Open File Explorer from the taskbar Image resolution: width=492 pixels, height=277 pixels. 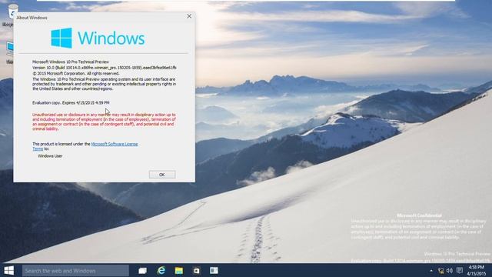(x=179, y=270)
